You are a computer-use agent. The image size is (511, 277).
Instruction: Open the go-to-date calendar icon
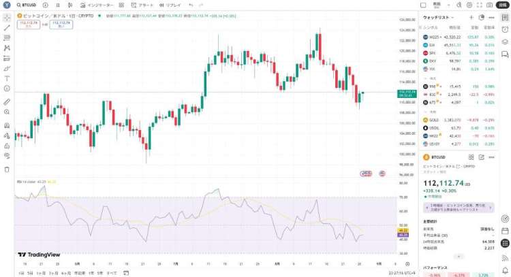(126, 273)
